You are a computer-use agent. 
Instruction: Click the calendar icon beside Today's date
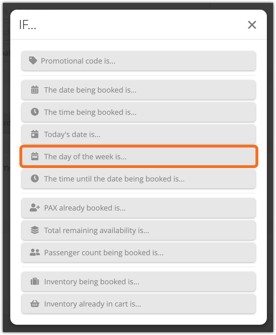pos(35,134)
